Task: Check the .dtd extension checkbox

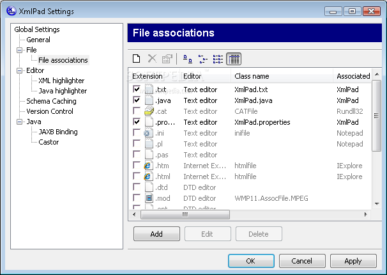Action: [x=137, y=187]
